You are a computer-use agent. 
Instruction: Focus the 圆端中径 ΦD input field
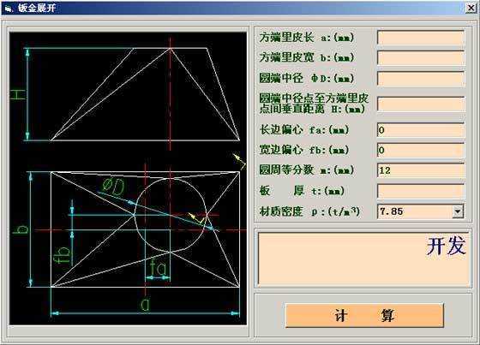point(421,79)
